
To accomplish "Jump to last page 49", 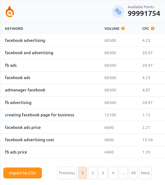I will 133,173.
